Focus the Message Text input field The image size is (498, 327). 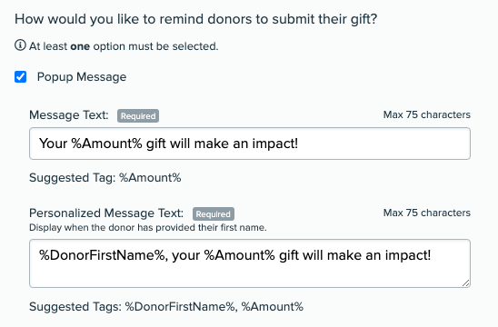(x=250, y=144)
